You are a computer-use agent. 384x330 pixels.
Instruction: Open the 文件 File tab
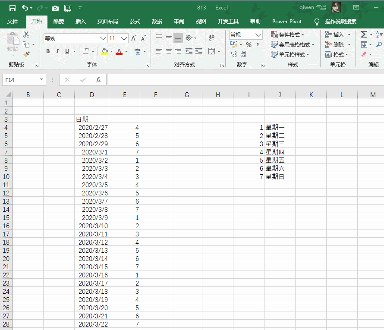click(x=13, y=22)
